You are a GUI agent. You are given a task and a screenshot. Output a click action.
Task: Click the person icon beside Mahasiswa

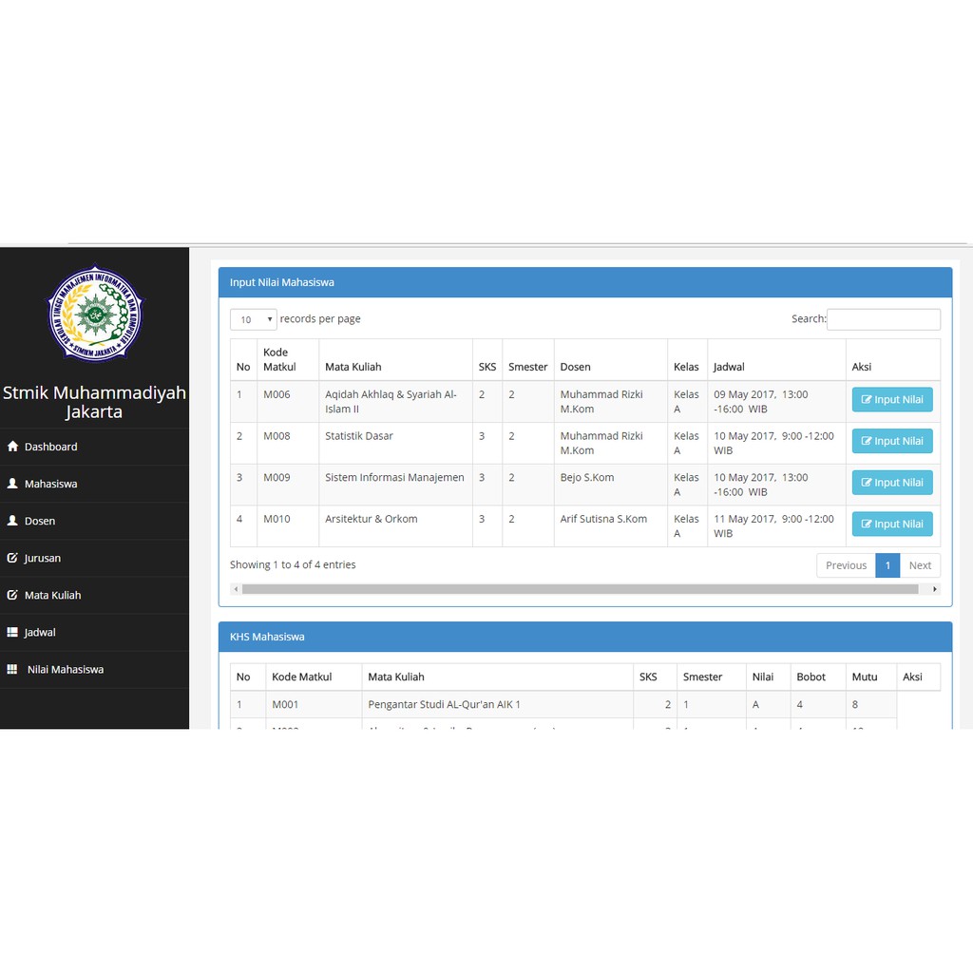[x=12, y=484]
